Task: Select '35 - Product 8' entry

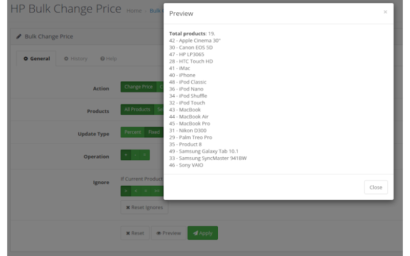Action: pyautogui.click(x=186, y=144)
